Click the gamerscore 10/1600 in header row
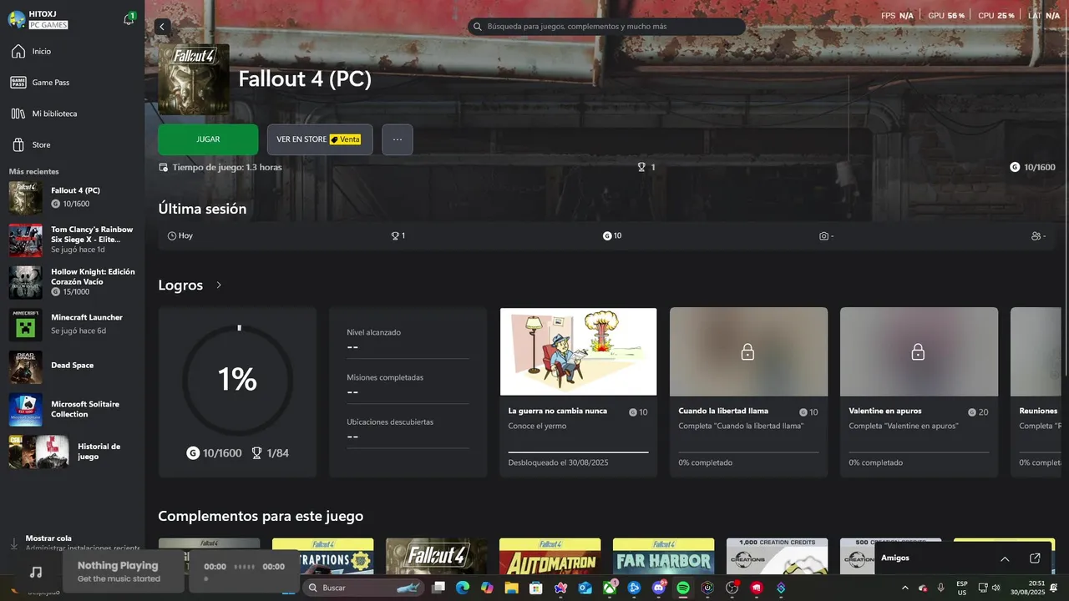The image size is (1069, 601). [1032, 167]
